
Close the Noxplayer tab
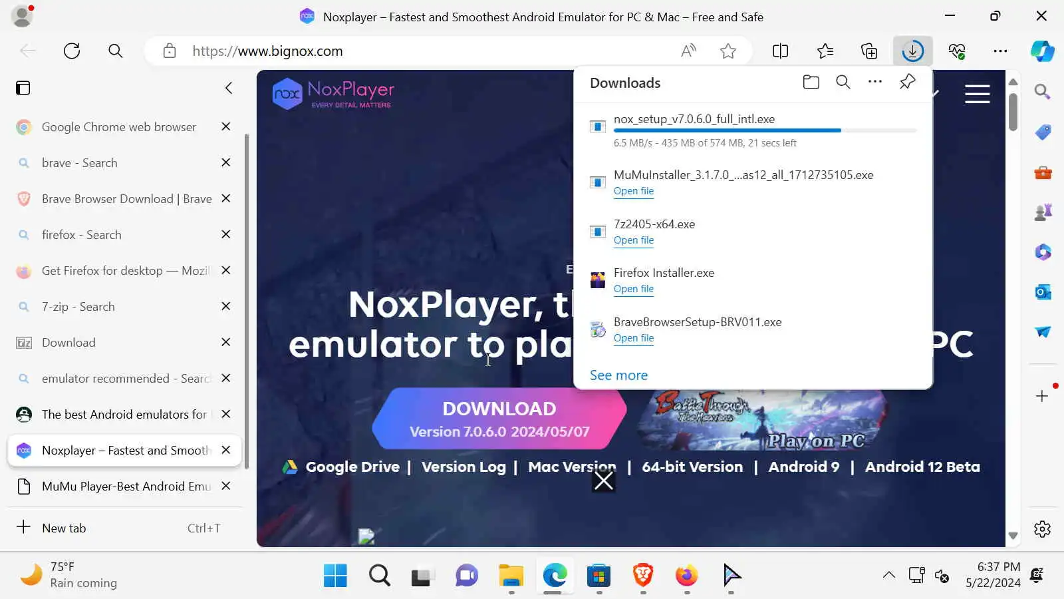(x=226, y=450)
